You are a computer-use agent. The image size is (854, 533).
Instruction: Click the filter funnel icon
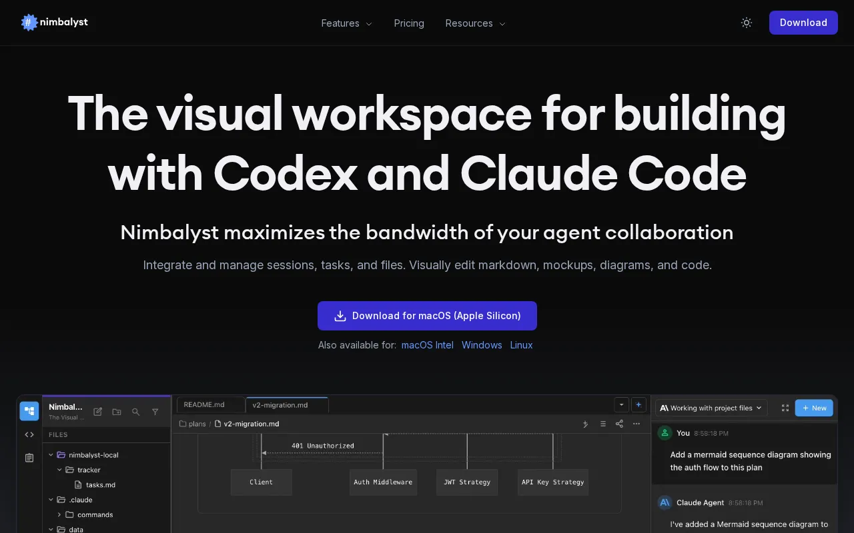(x=155, y=412)
